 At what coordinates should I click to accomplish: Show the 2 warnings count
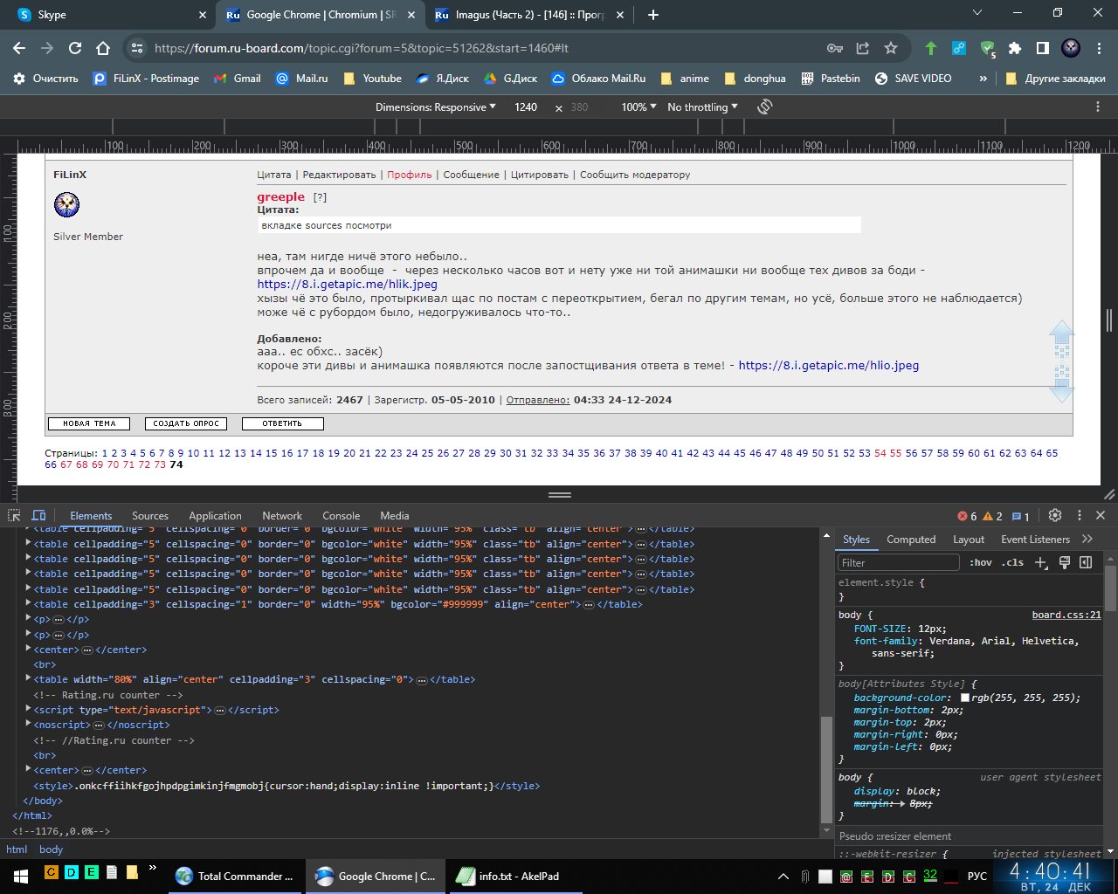(993, 516)
